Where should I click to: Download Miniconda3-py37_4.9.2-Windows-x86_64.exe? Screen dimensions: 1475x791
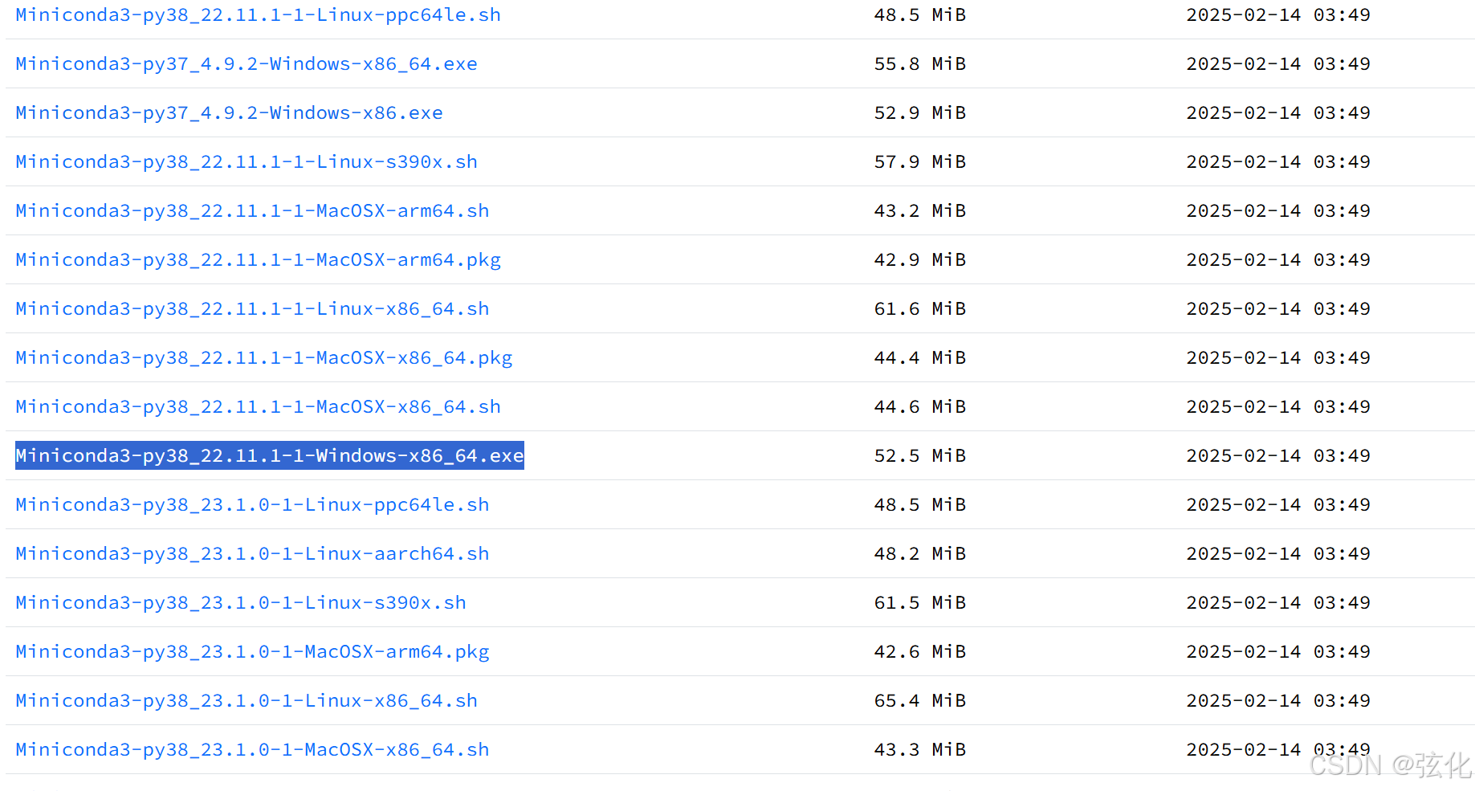[x=247, y=64]
